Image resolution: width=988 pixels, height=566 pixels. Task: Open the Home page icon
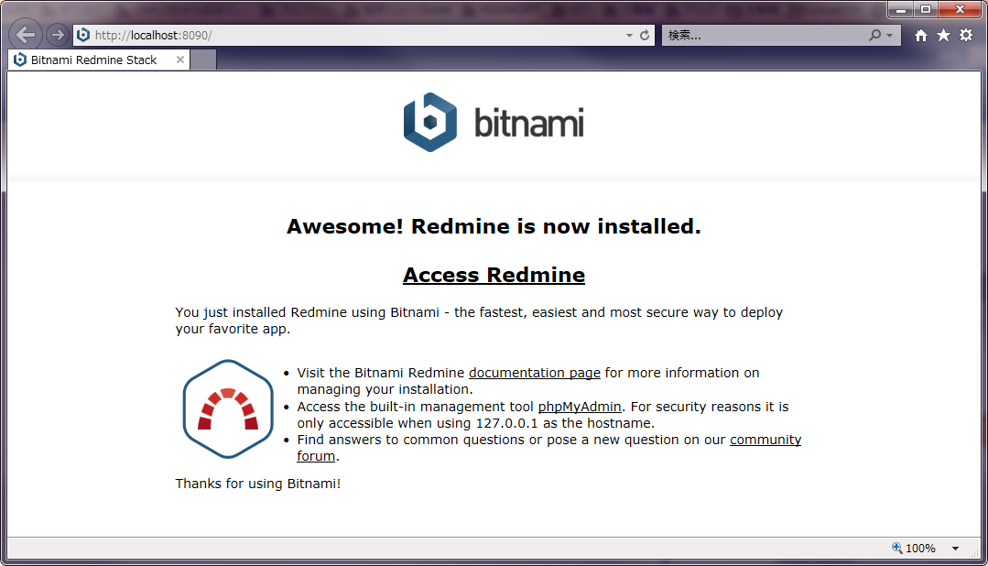tap(919, 34)
